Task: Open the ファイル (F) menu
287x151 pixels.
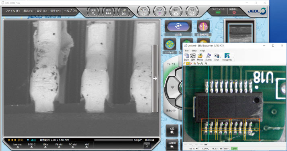Action: click(x=12, y=11)
